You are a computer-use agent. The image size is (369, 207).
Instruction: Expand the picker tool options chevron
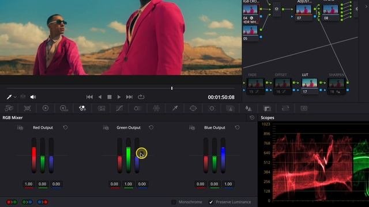pos(15,97)
